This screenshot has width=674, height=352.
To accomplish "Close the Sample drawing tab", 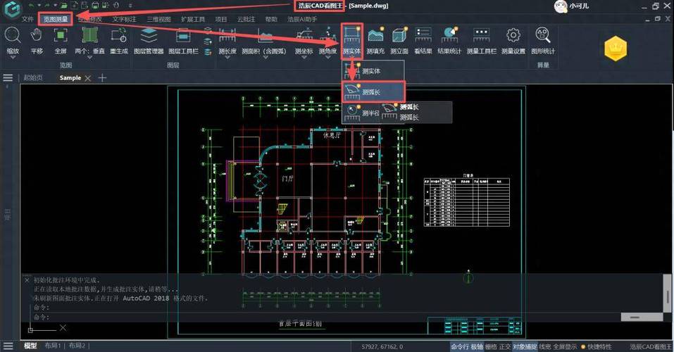I will tap(88, 78).
